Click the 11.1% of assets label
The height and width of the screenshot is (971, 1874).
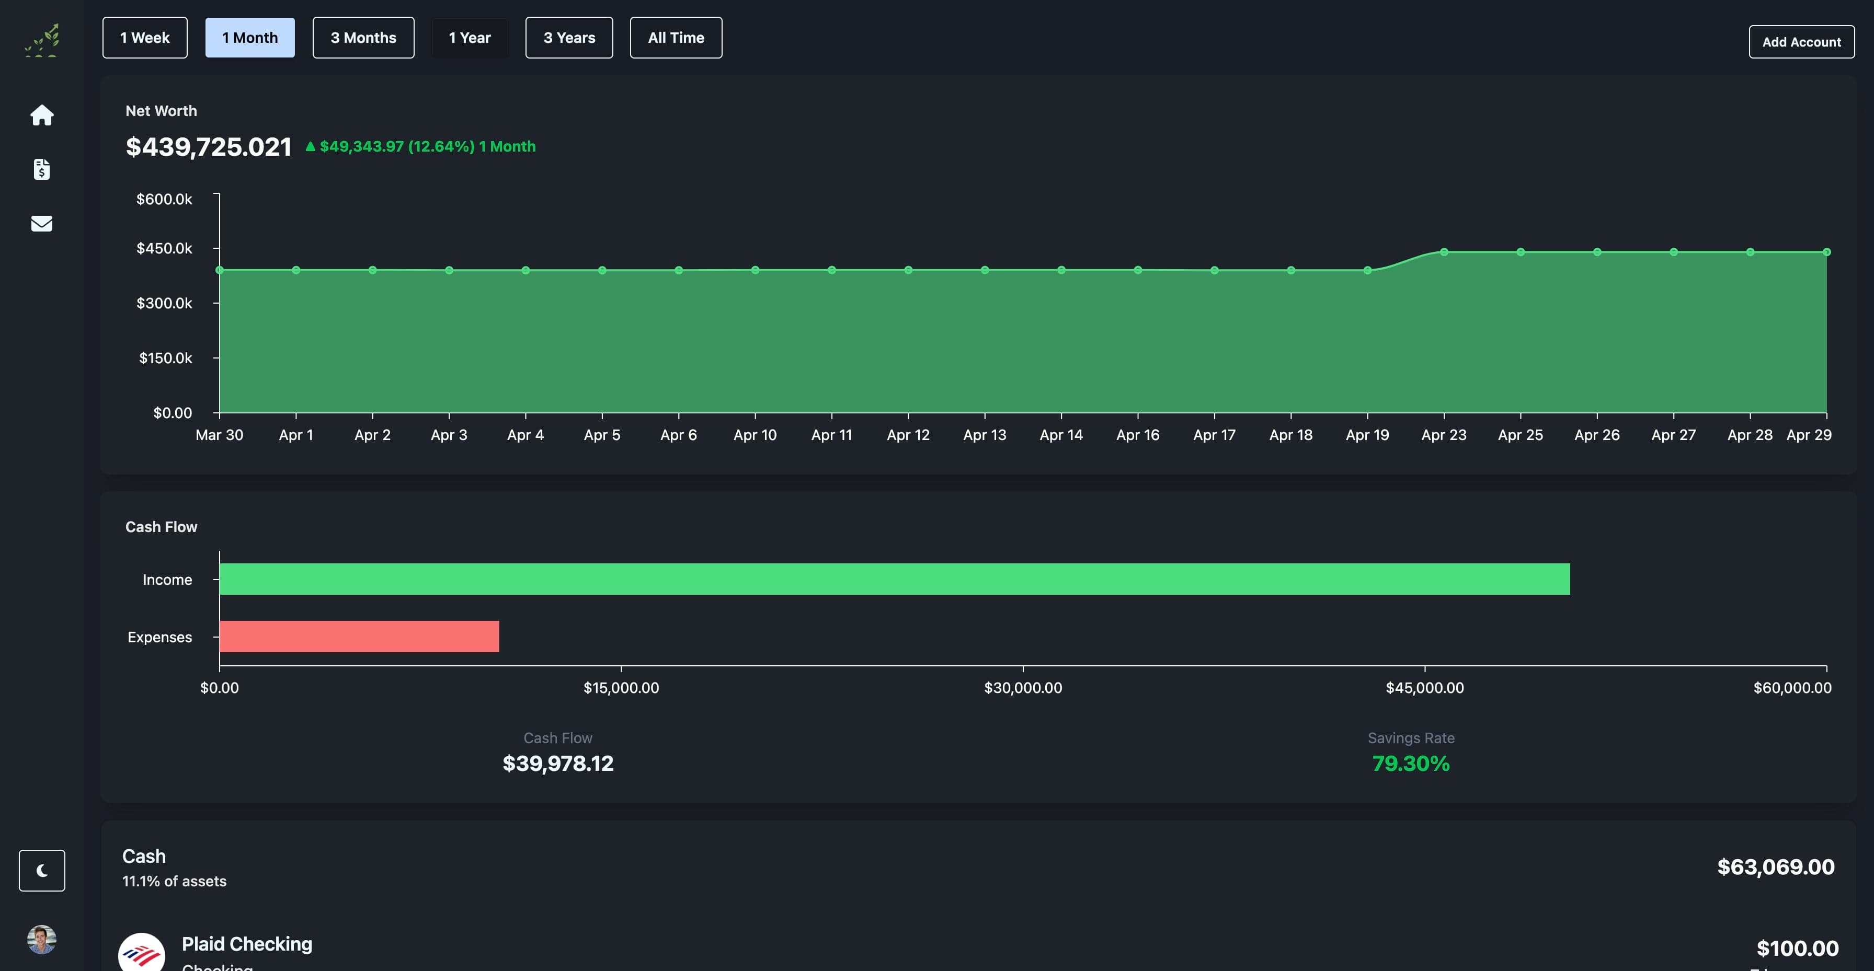pos(174,881)
